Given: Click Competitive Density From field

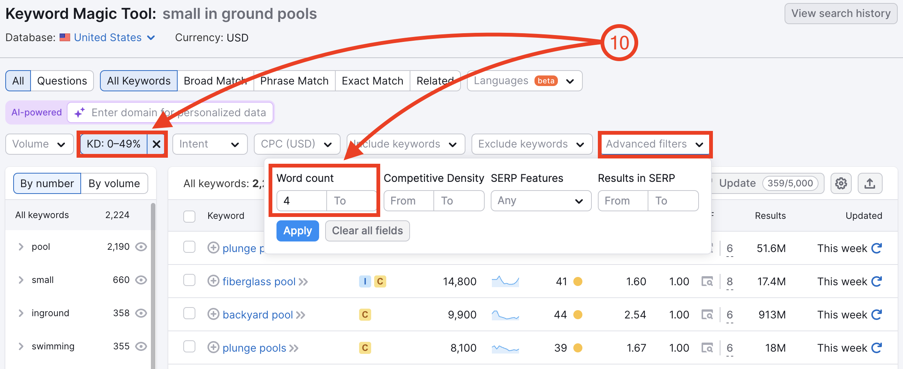Looking at the screenshot, I should pos(409,201).
